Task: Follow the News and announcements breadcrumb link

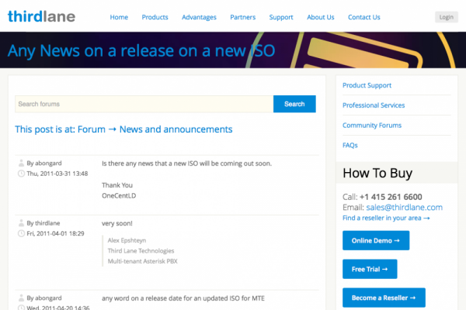Action: click(x=176, y=129)
